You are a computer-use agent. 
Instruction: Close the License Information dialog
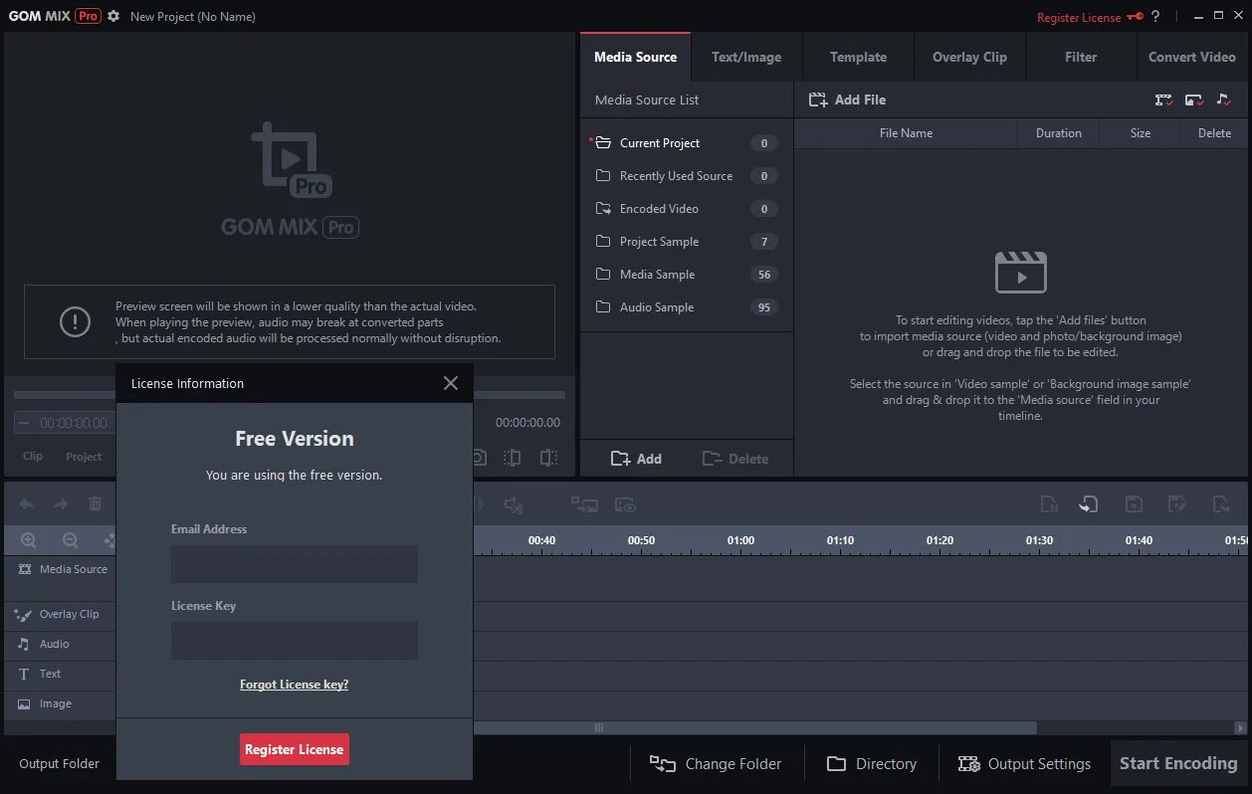tap(451, 383)
